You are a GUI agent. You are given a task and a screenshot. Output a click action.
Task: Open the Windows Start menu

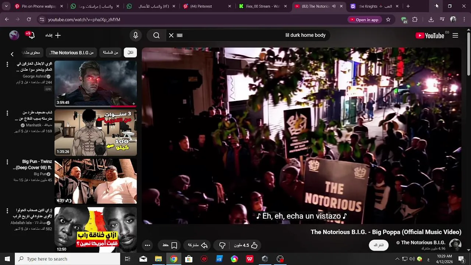(x=7, y=259)
